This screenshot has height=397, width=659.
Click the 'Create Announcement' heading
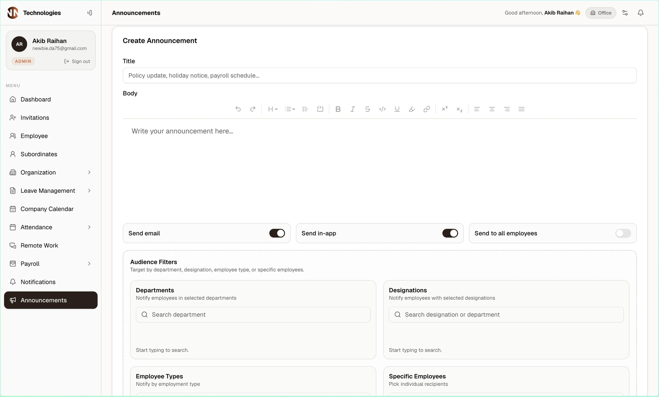[x=160, y=41]
